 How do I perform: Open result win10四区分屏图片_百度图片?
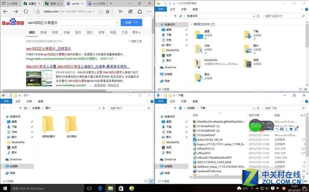click(x=49, y=49)
